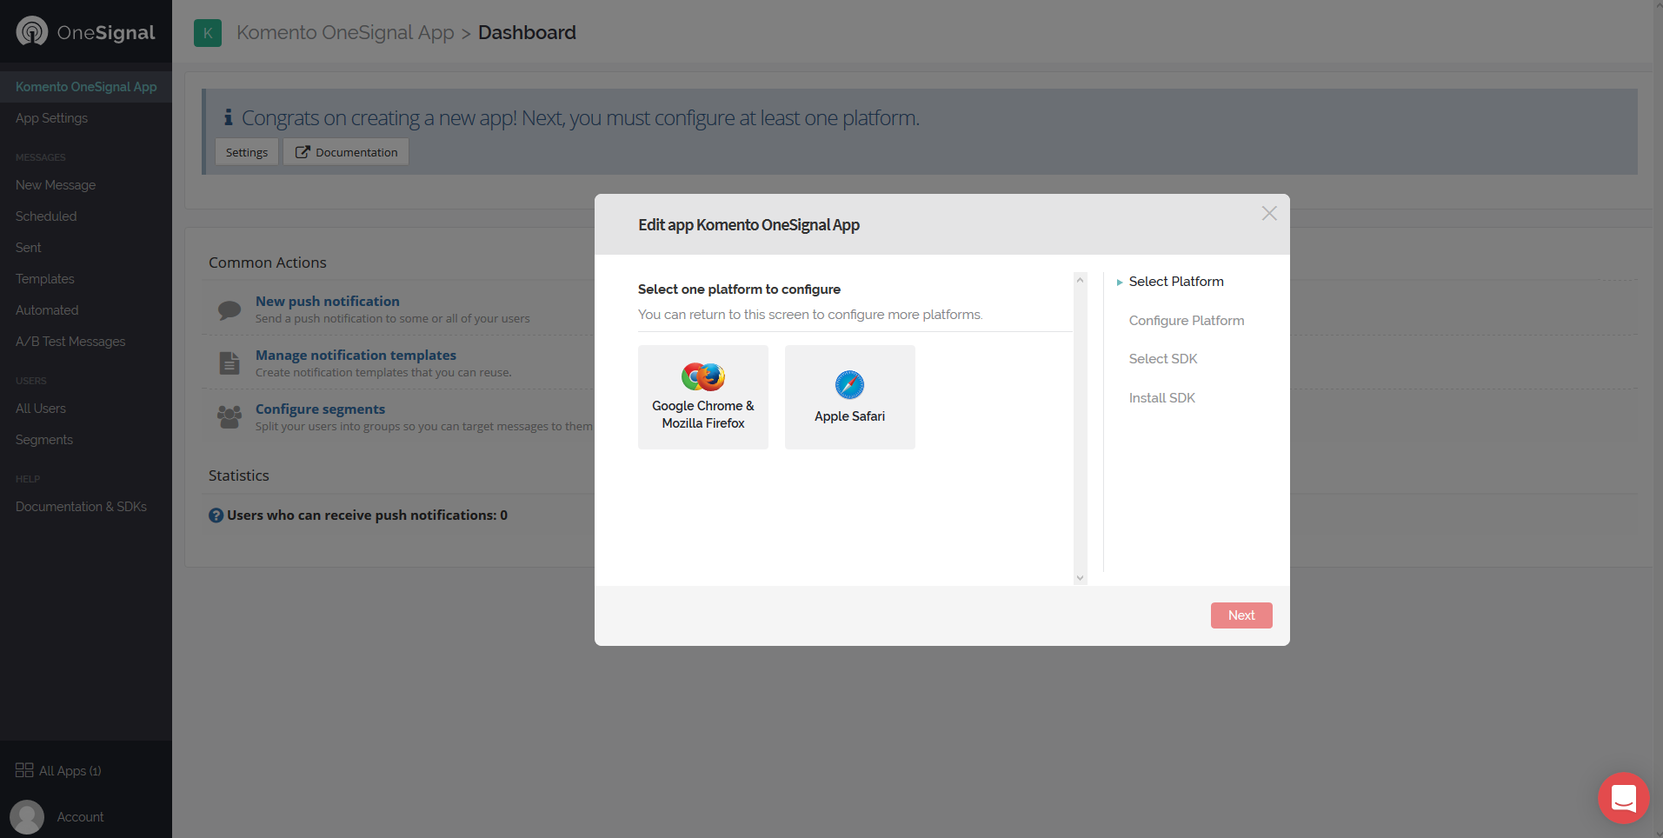The image size is (1663, 838).
Task: Click "Create notification templates that you can reuse" text
Action: (x=383, y=373)
